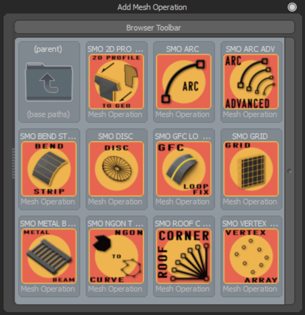
Task: Select the SMO 2D Profile To Geo operation
Action: pos(116,81)
